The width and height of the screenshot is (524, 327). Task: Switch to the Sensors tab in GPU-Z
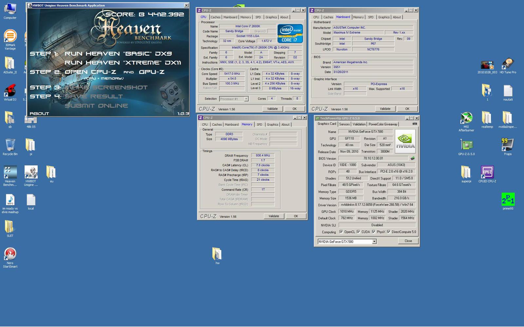point(344,124)
